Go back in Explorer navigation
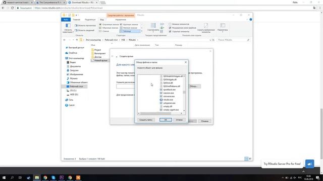Viewport: 323px width, 181px height. pos(65,40)
